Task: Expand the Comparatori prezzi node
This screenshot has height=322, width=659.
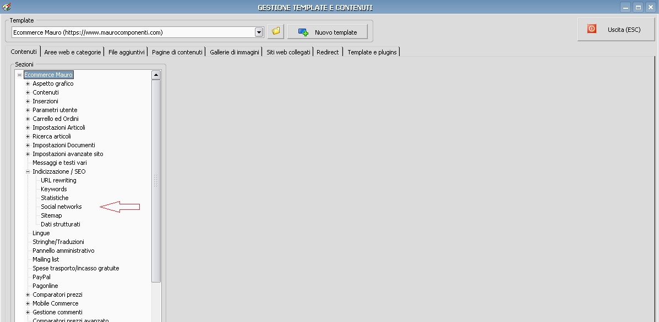Action: click(x=28, y=295)
